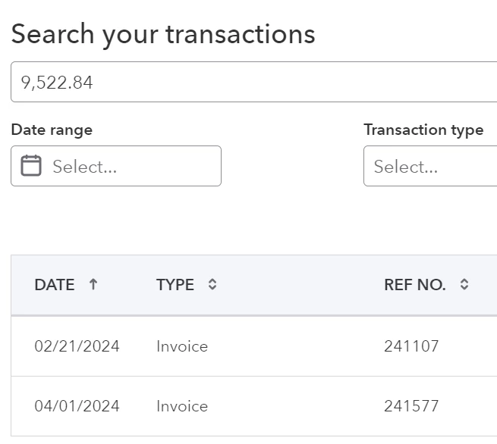
Task: Click the DATE column header
Action: 55,285
